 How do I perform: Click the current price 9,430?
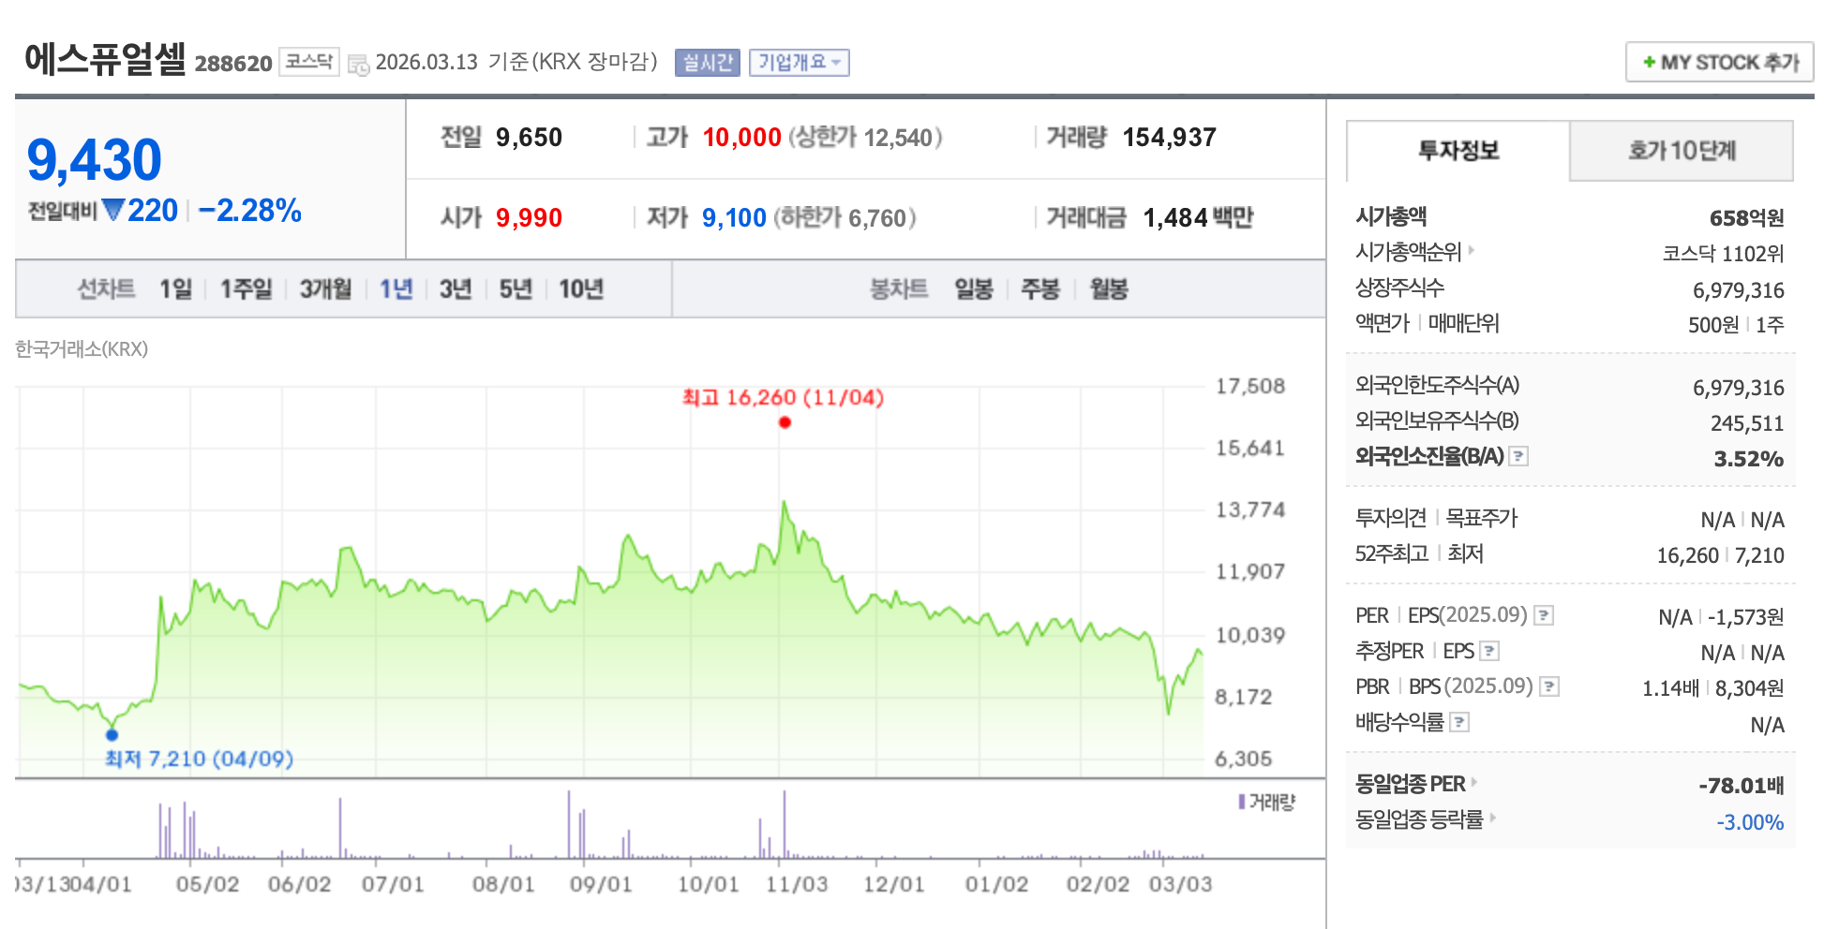pyautogui.click(x=95, y=160)
